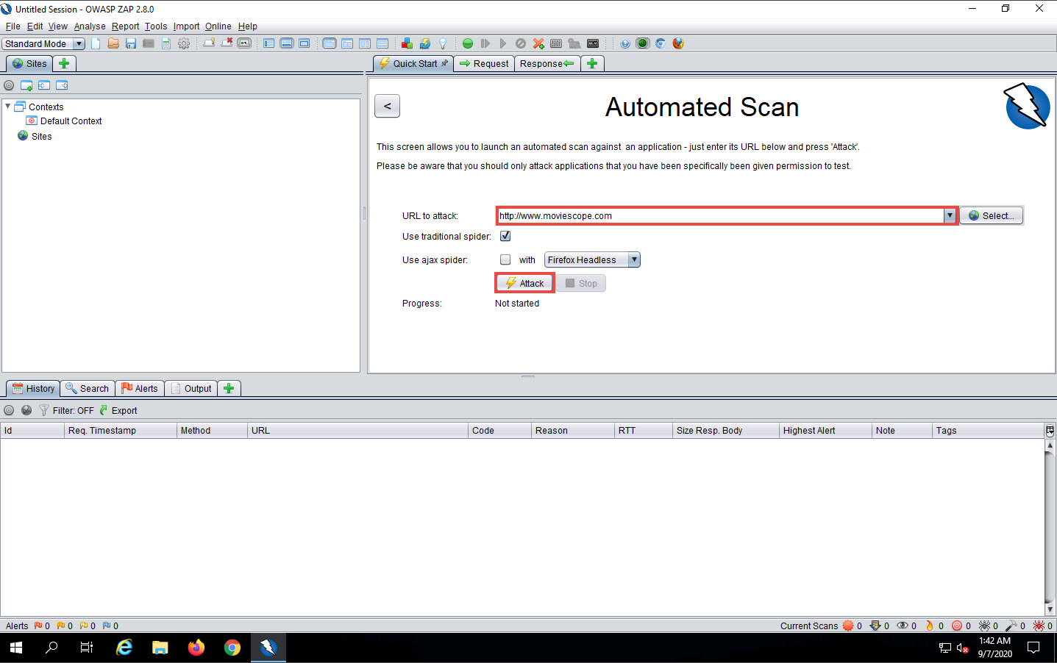
Task: Open Options via the gear icon
Action: tap(184, 43)
